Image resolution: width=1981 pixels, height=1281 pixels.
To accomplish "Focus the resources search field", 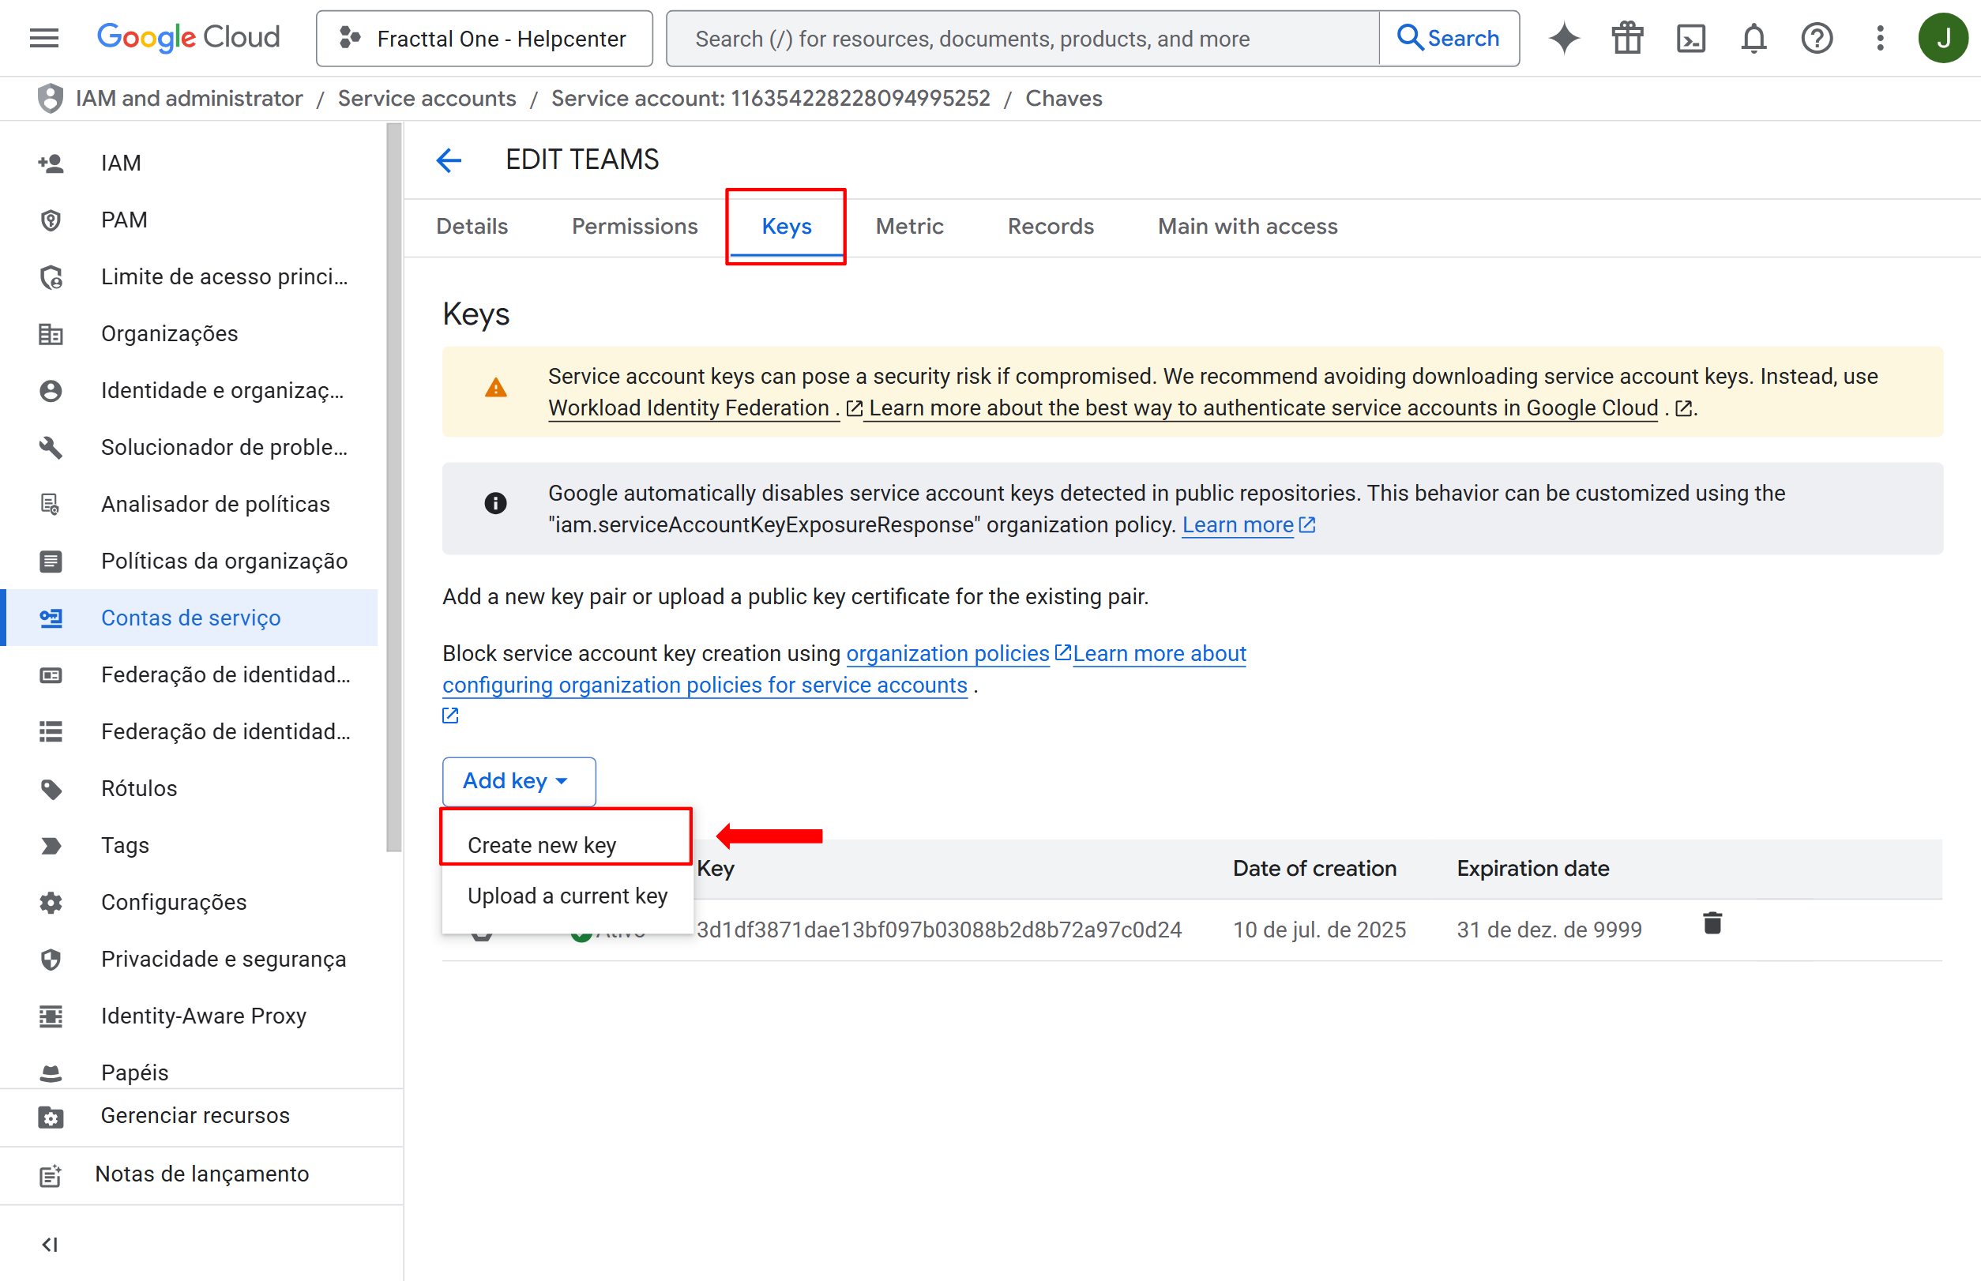I will point(1024,38).
